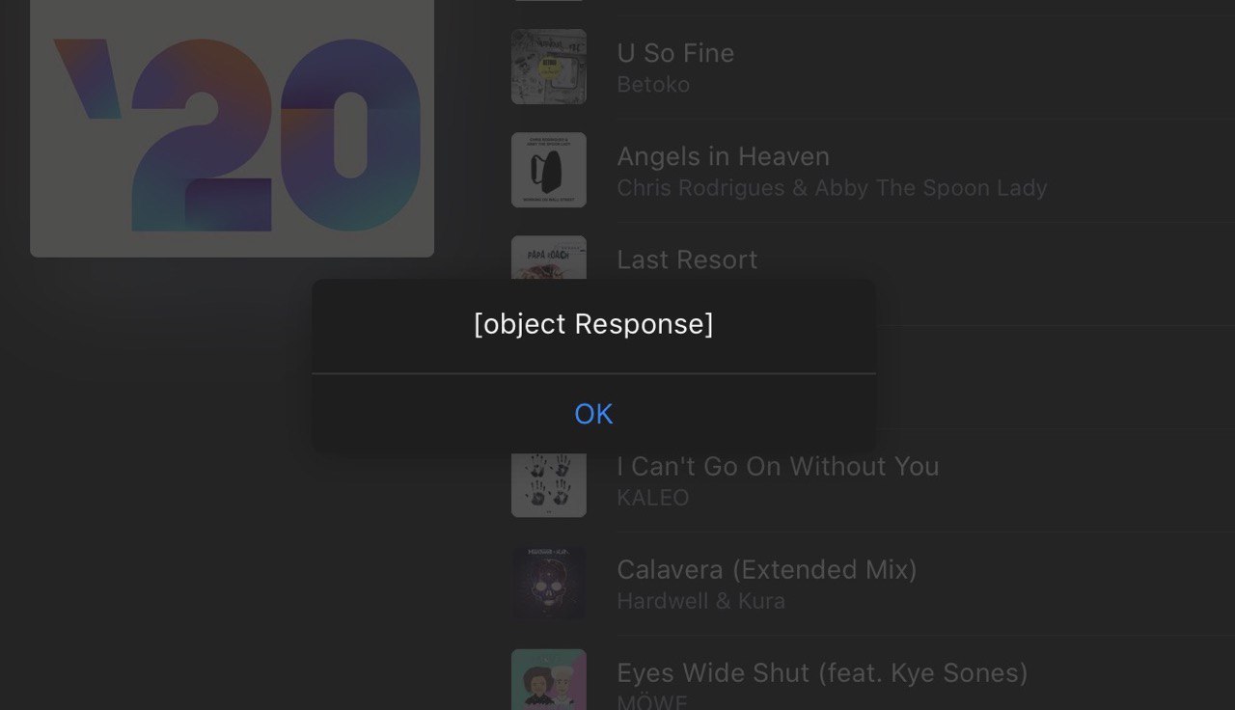Select the [object Response] alert message
Screen dimensions: 1235x710
pos(593,324)
